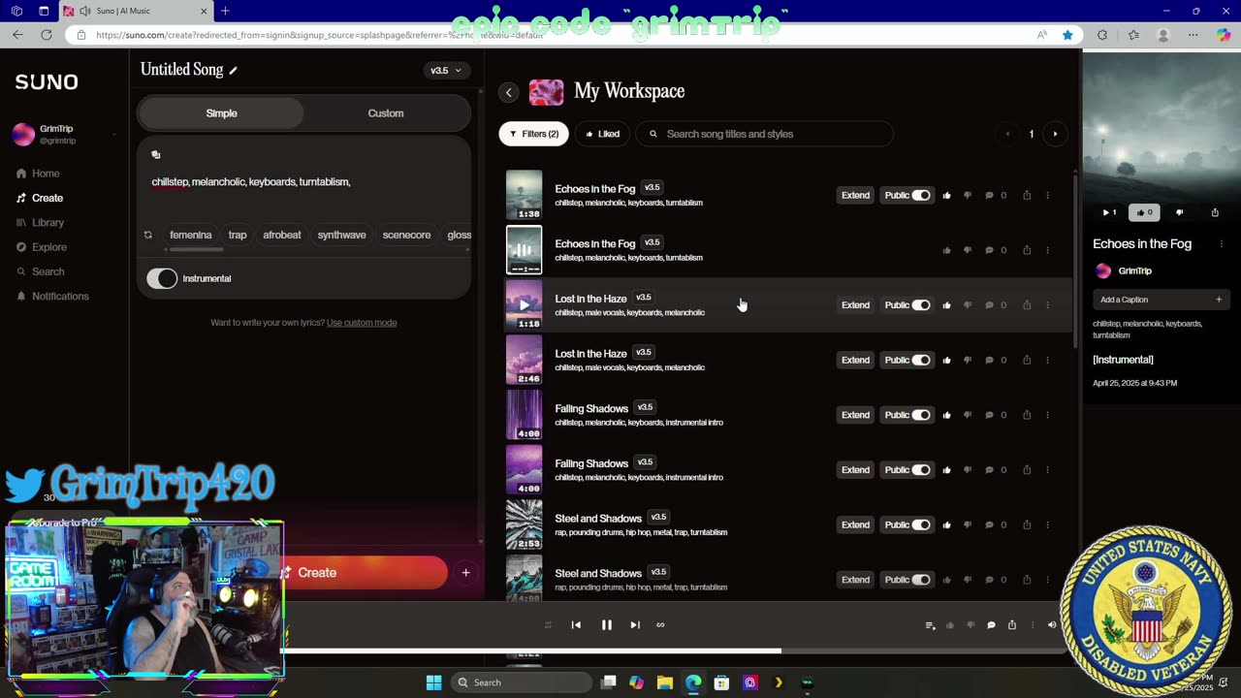1241x698 pixels.
Task: Click the copy icon above the style prompt
Action: [156, 154]
